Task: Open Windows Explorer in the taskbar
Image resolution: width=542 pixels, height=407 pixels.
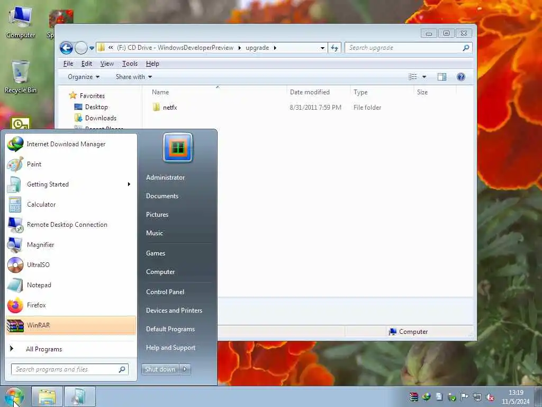Action: click(x=47, y=396)
